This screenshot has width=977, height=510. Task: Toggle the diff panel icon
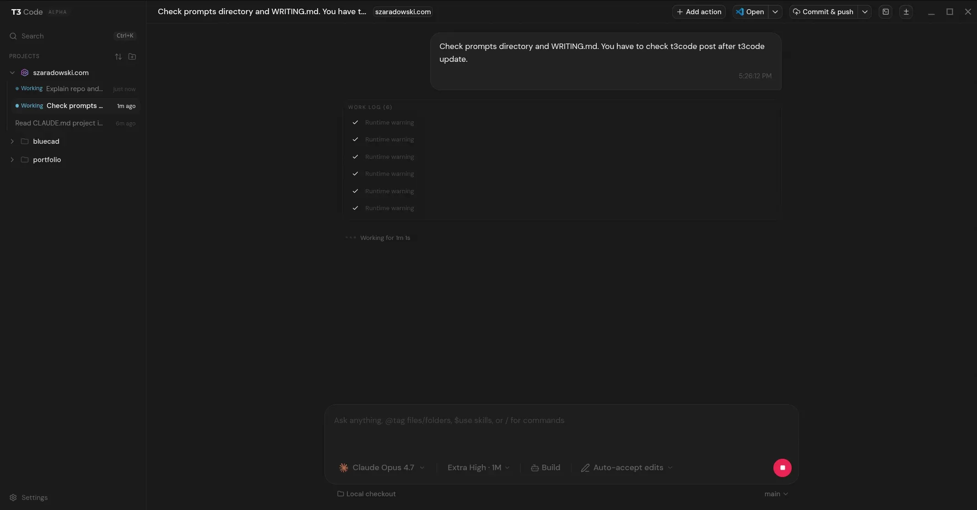point(906,12)
